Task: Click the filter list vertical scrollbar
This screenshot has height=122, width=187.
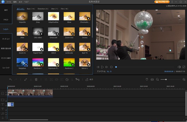Action: pyautogui.click(x=92, y=26)
